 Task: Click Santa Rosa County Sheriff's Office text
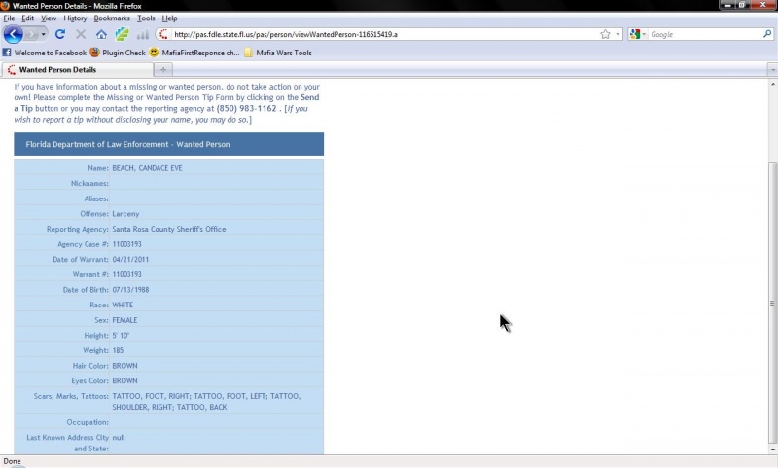(x=168, y=229)
